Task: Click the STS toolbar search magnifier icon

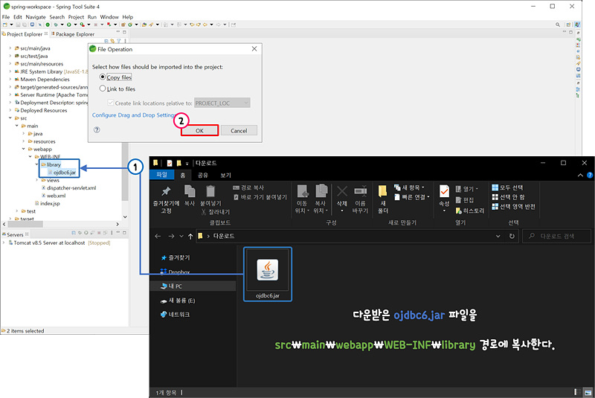Action: (558, 25)
